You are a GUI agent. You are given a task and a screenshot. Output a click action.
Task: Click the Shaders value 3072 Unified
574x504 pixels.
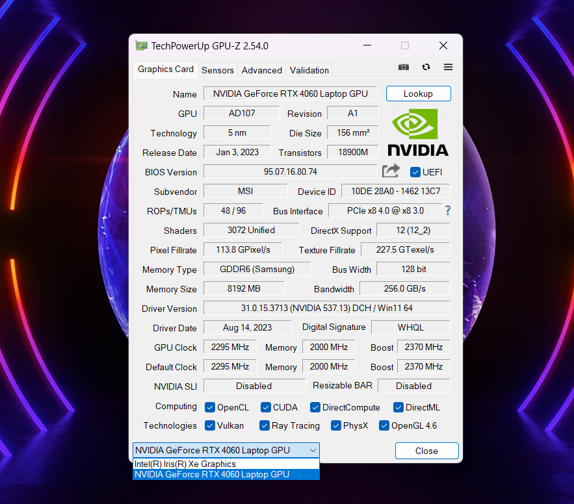(x=251, y=230)
